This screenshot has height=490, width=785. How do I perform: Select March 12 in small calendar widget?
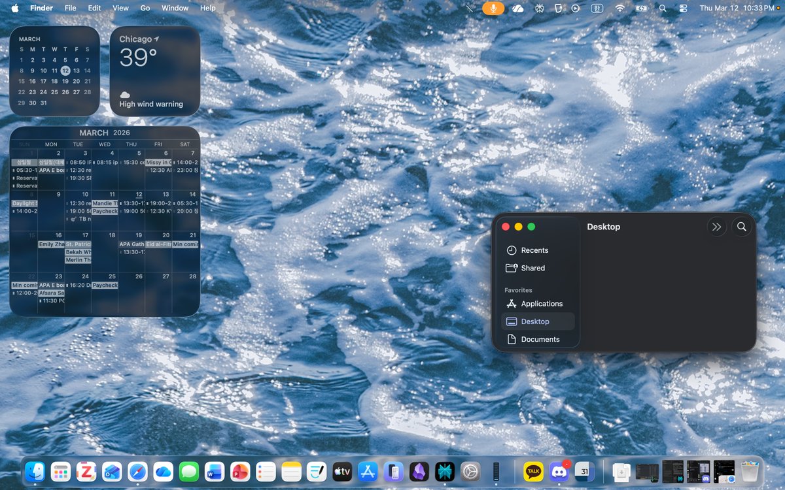click(65, 71)
